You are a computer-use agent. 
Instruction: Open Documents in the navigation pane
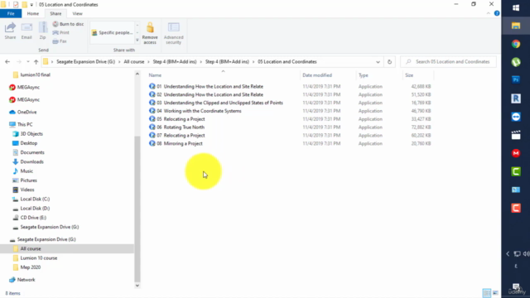[32, 152]
